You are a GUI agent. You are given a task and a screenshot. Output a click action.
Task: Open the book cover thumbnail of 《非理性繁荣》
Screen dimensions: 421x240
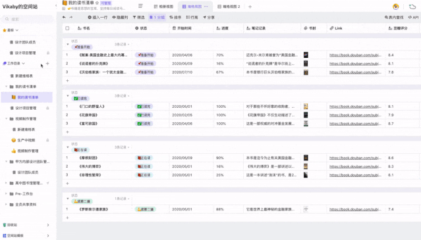[x=306, y=175]
